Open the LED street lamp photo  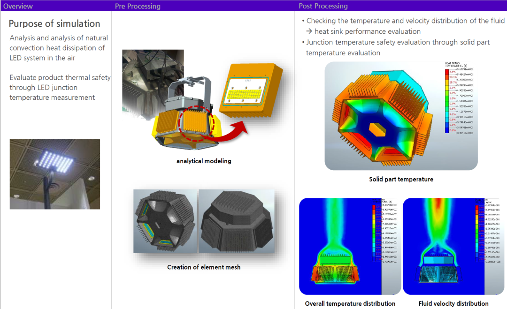tap(55, 174)
